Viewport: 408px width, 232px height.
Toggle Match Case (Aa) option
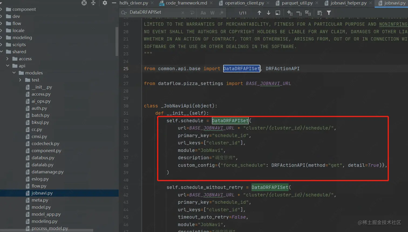point(203,13)
